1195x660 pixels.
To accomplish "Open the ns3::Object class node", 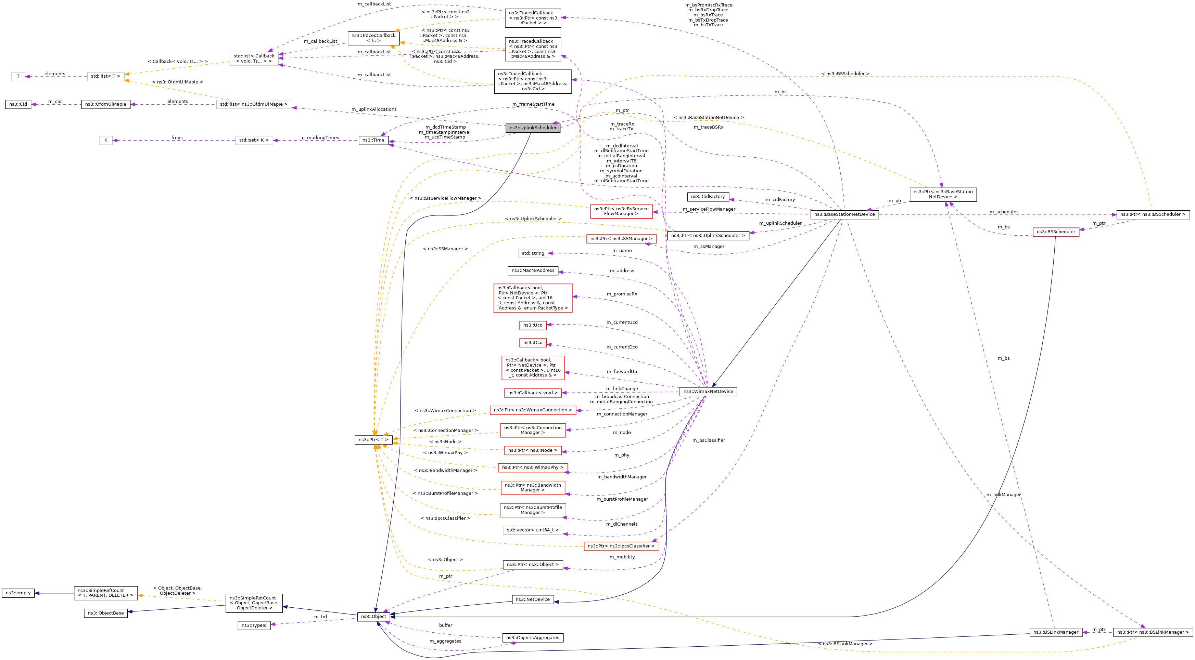I will tap(373, 617).
